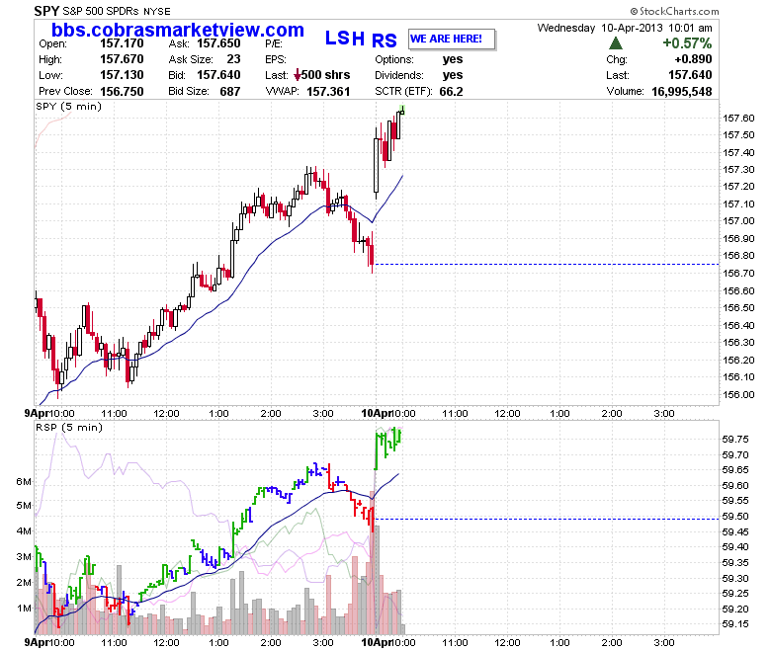The width and height of the screenshot is (771, 651).
Task: Click the '10Apr' label under SPY chart
Action: (x=377, y=413)
